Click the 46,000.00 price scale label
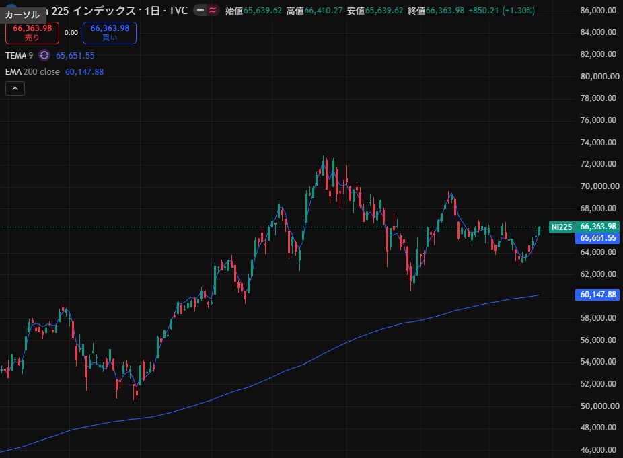Viewport: 623px width, 458px height. click(x=598, y=450)
